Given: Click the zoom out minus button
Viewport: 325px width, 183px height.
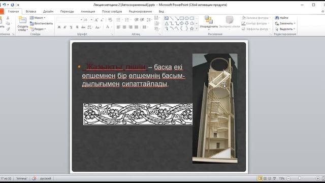Looking at the screenshot, I should [x=288, y=178].
